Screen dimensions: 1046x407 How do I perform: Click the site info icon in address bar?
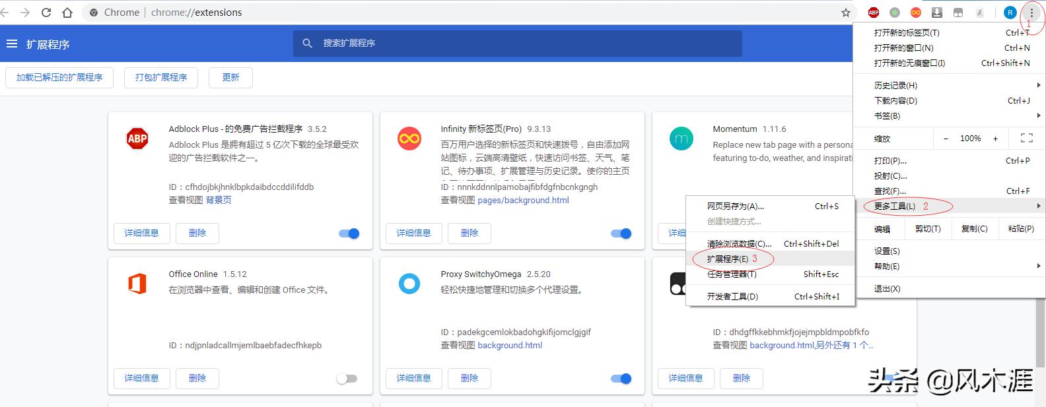[94, 13]
